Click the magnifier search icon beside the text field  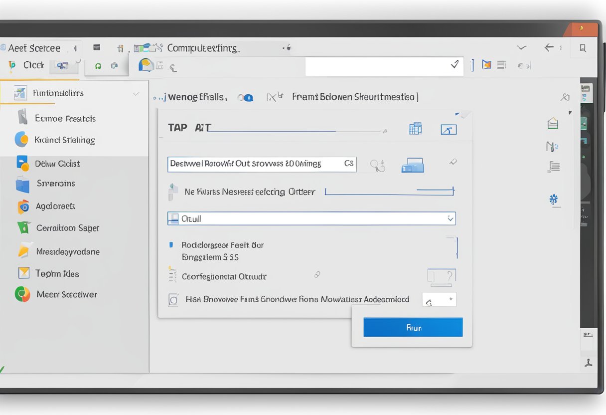point(377,165)
